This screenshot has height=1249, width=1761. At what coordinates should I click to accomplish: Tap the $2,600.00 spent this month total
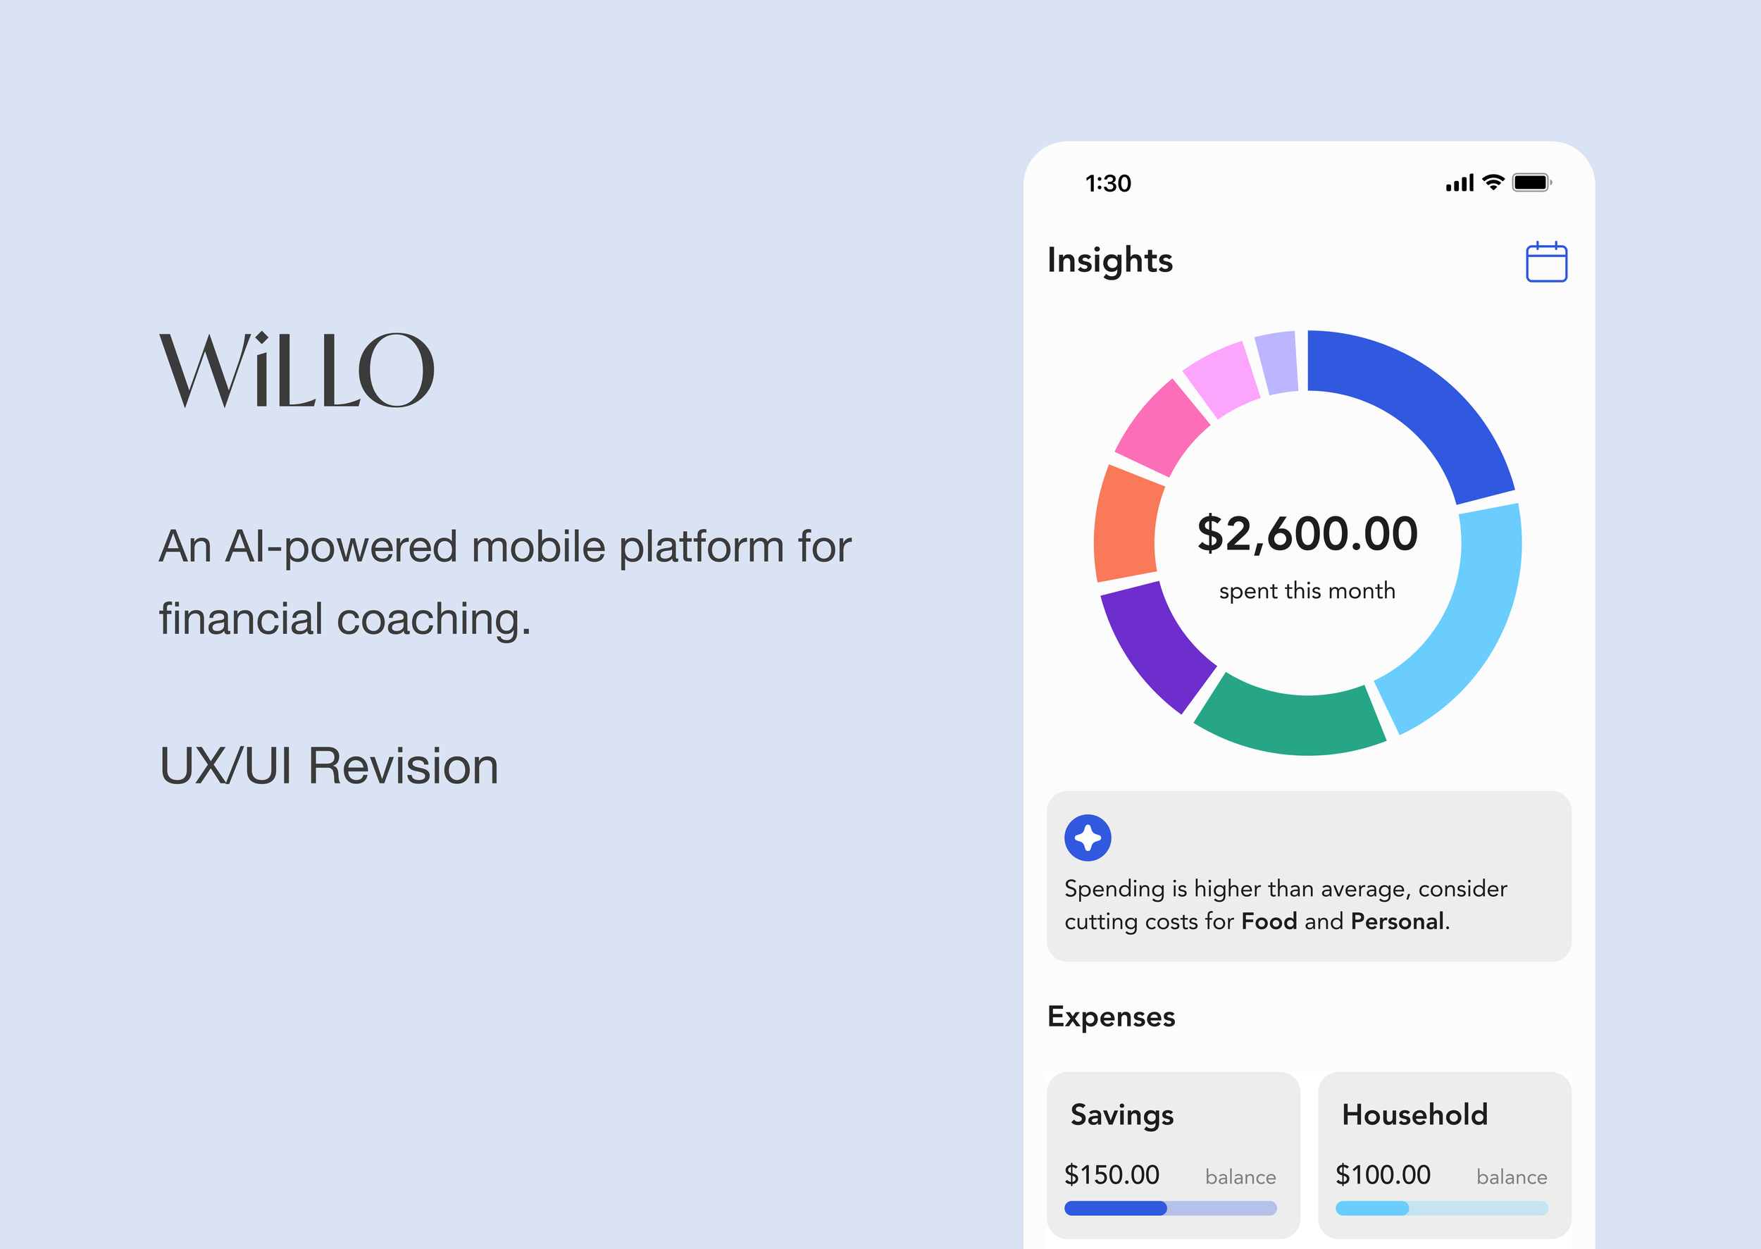pyautogui.click(x=1307, y=534)
